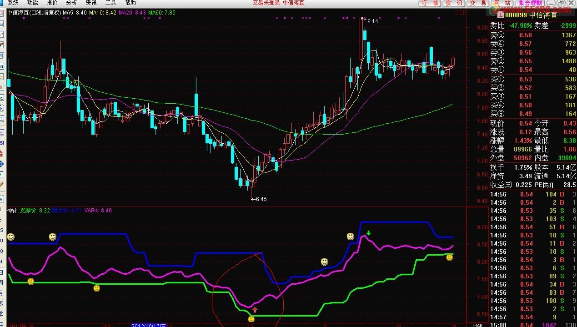The width and height of the screenshot is (577, 327).
Task: Click the 卖⑤ price 8.58 row
Action: [x=533, y=35]
